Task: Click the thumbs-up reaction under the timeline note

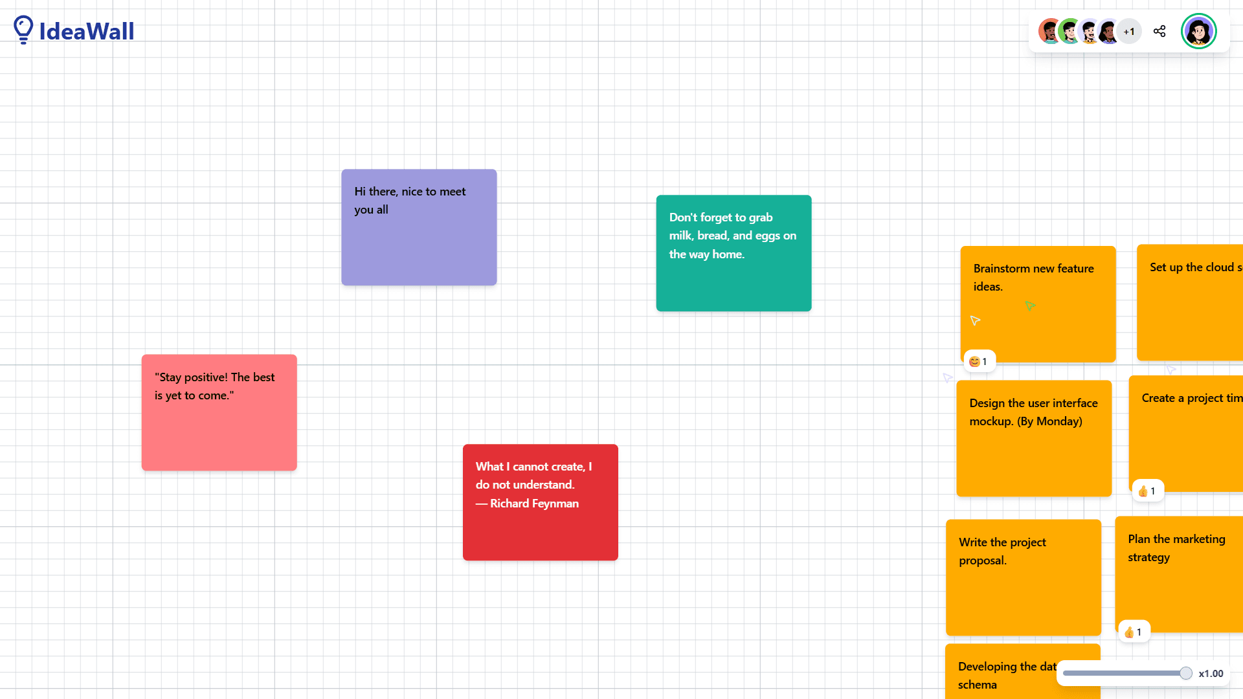Action: tap(1148, 491)
